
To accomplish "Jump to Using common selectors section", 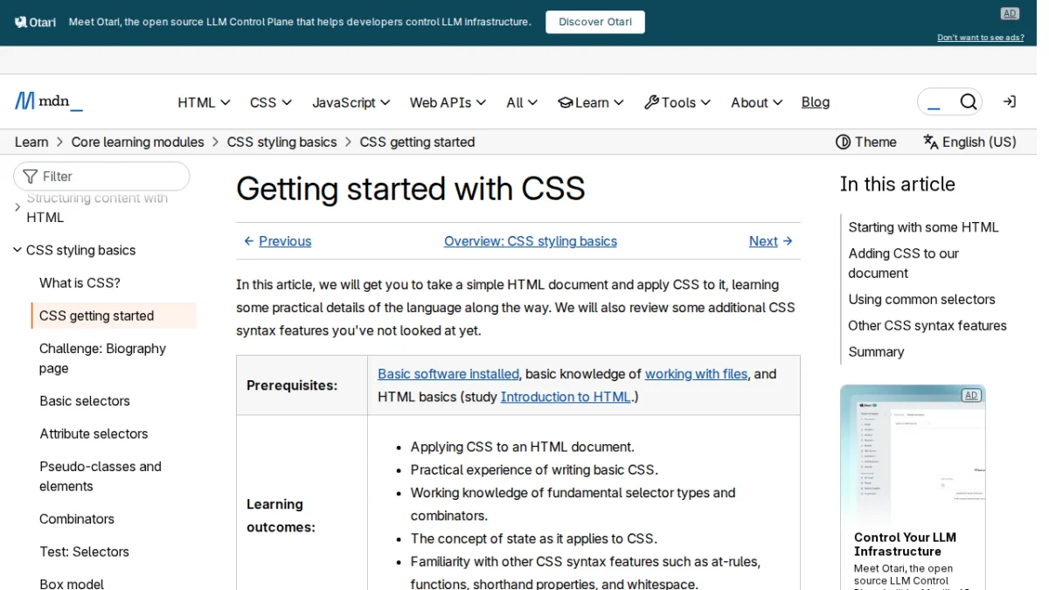I will (921, 300).
